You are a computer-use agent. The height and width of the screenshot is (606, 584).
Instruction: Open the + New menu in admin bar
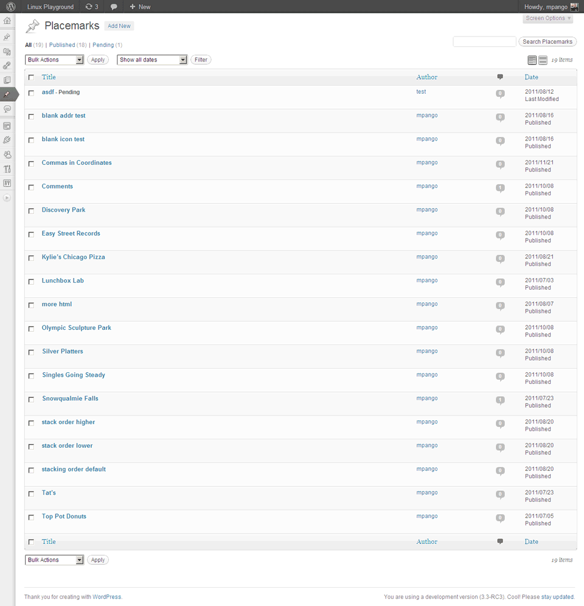point(140,7)
